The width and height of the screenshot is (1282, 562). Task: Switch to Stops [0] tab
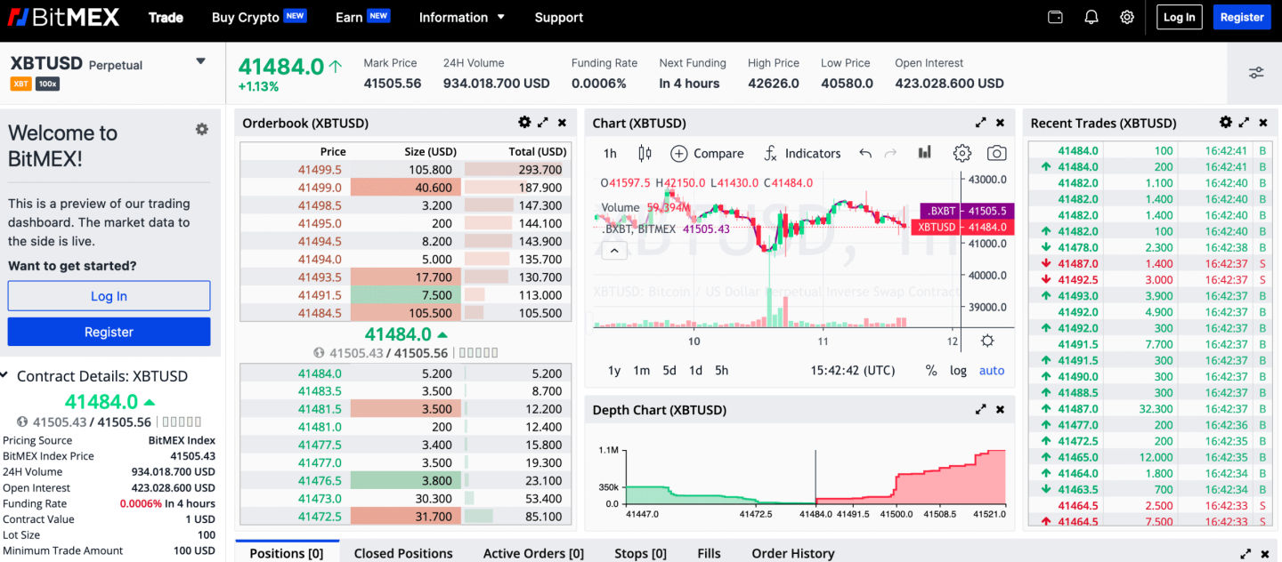click(x=640, y=553)
